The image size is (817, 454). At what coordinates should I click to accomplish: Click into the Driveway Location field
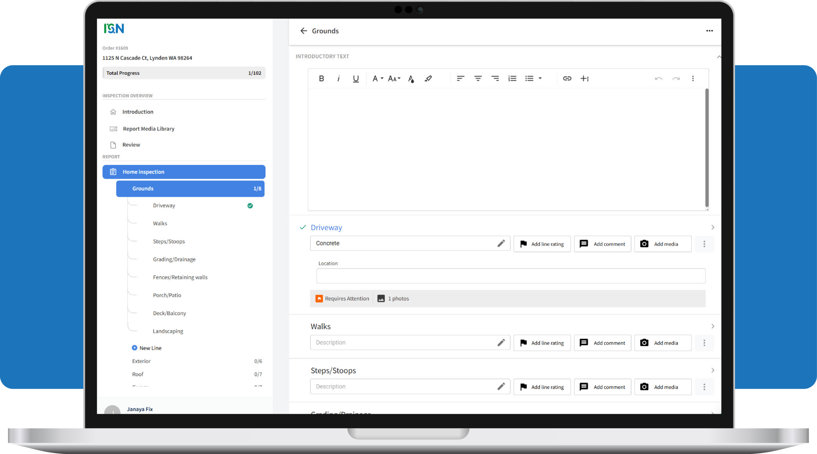click(x=511, y=276)
